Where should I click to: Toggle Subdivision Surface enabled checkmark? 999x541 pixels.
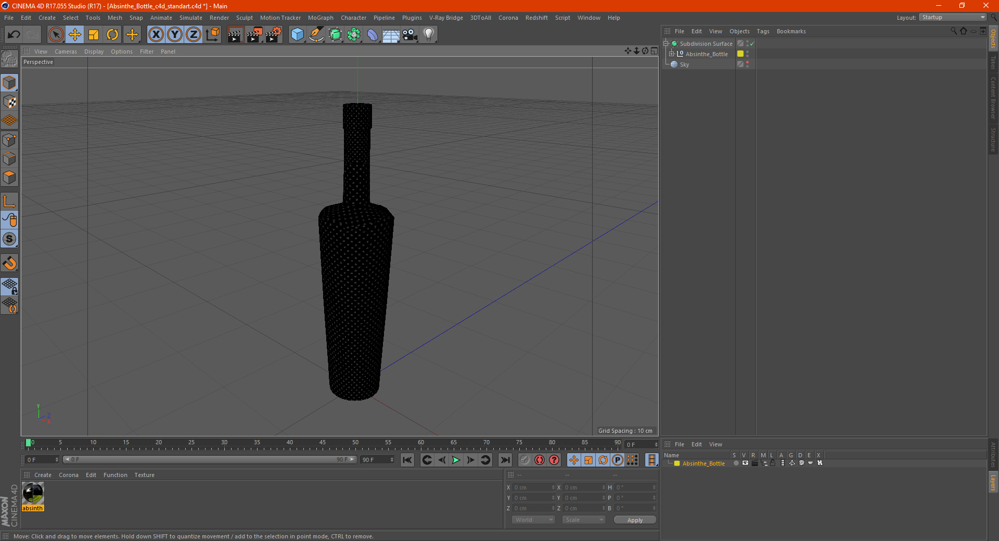pos(752,44)
